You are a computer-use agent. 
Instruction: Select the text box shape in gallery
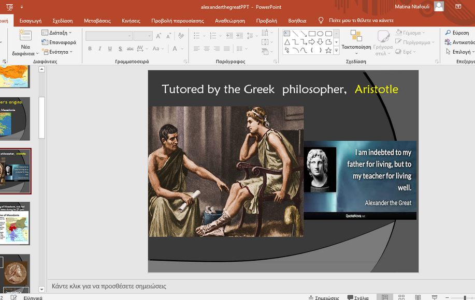tap(287, 34)
